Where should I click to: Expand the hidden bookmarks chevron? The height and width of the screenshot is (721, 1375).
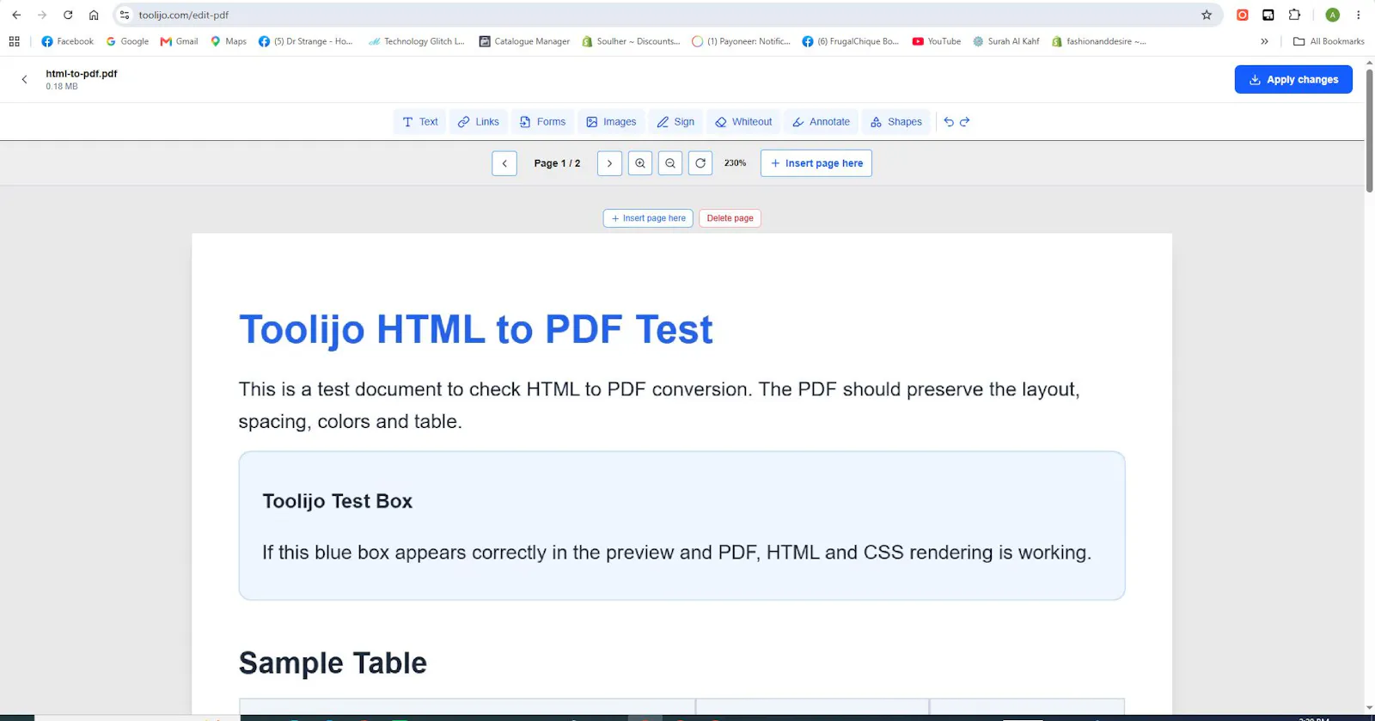coord(1264,41)
